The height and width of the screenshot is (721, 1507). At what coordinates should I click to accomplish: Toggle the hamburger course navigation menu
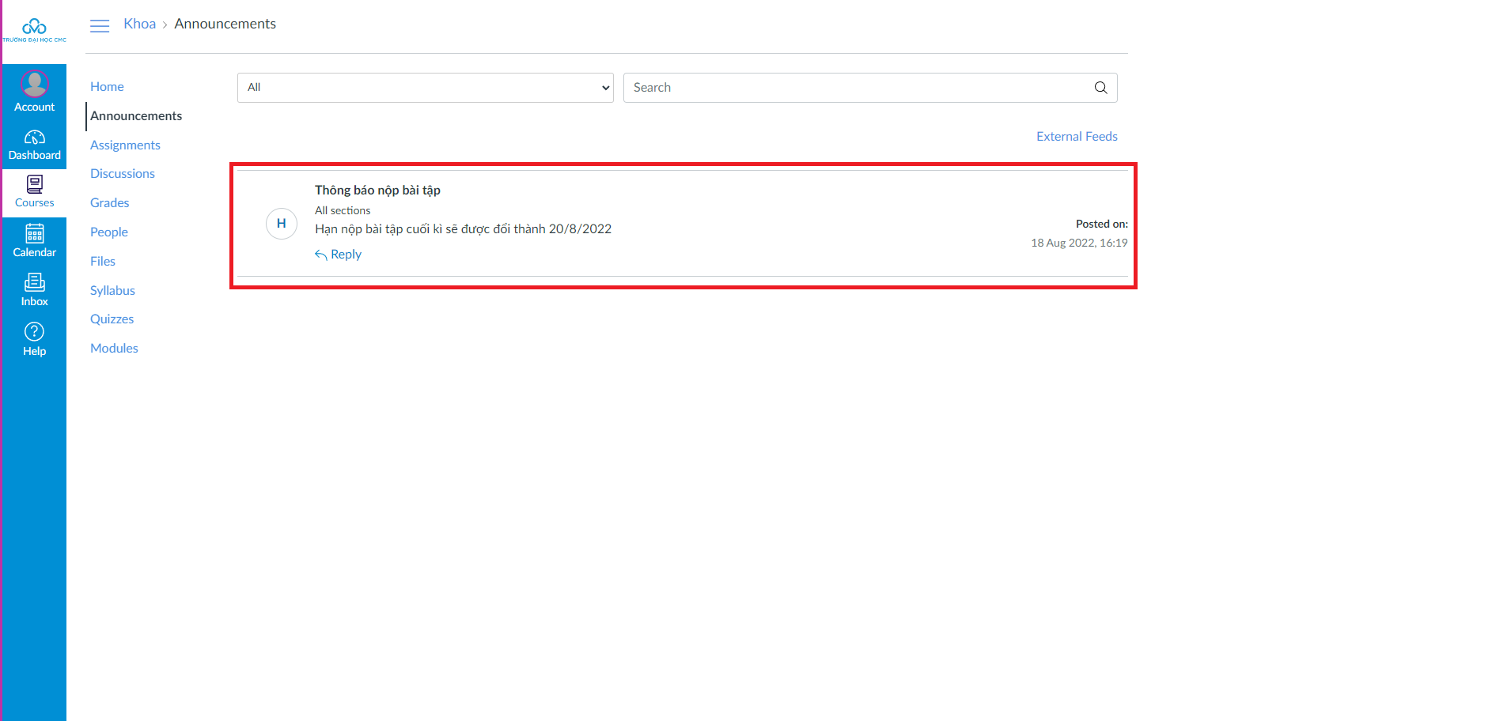coord(100,26)
